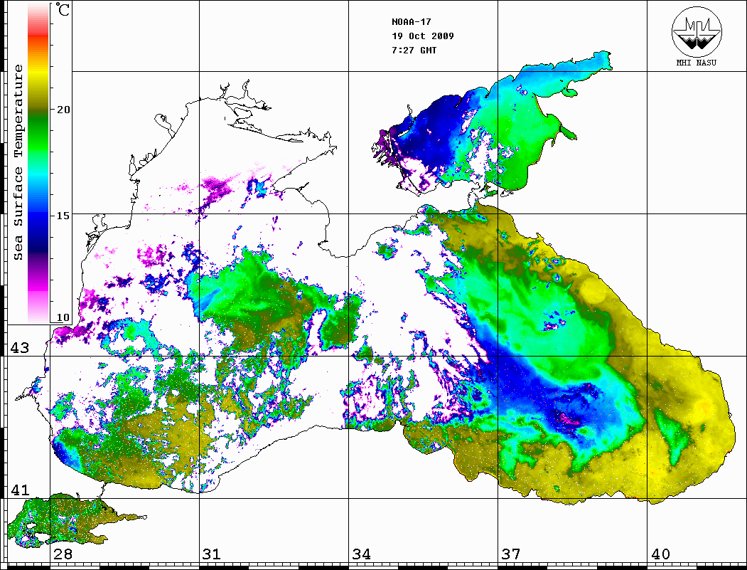Click the MHI NASU logo emblem

(697, 31)
